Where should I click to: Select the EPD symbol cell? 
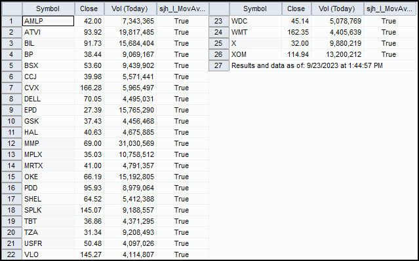48,110
